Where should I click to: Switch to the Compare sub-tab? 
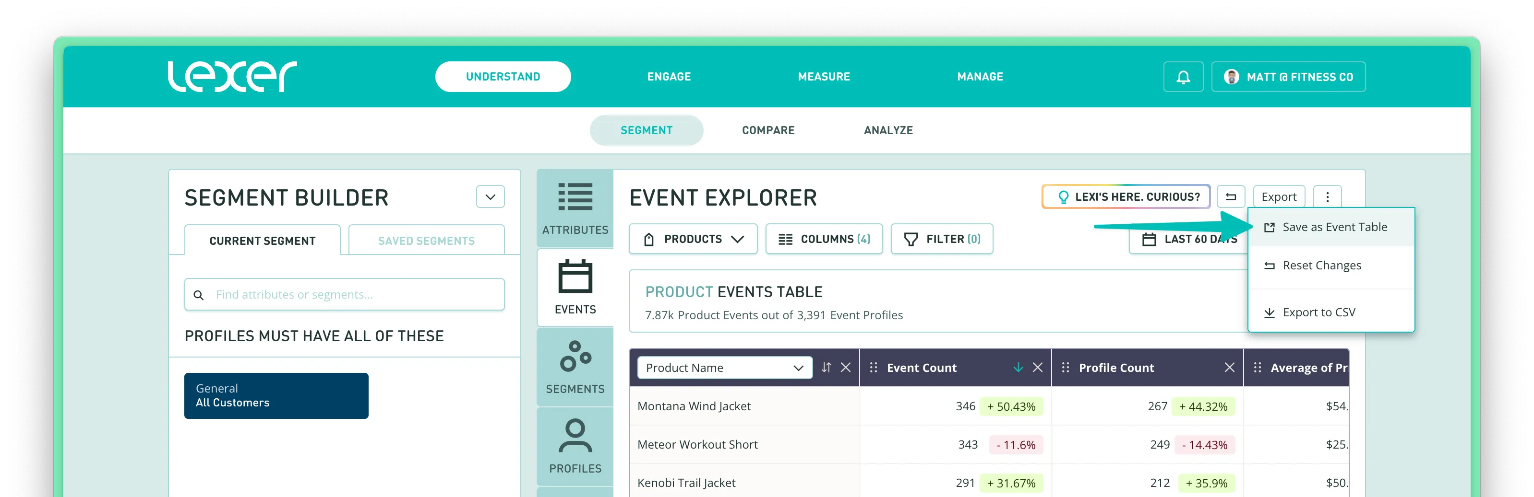(x=768, y=130)
